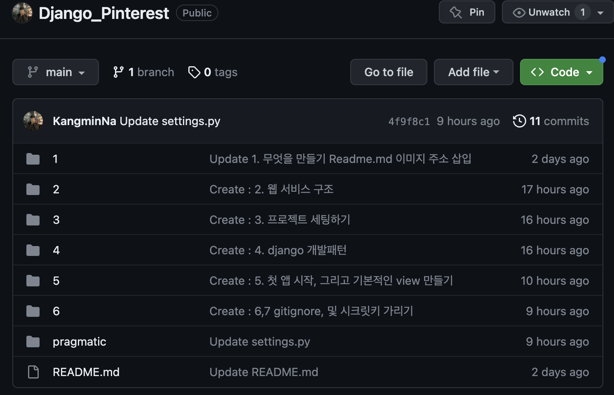614x395 pixels.
Task: Click '16 hours ago' timestamp for folder 3
Action: coord(555,220)
